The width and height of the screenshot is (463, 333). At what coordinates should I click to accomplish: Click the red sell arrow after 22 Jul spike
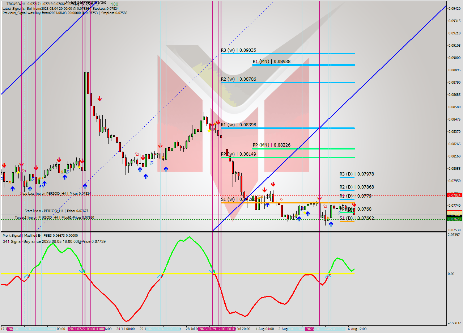point(99,98)
